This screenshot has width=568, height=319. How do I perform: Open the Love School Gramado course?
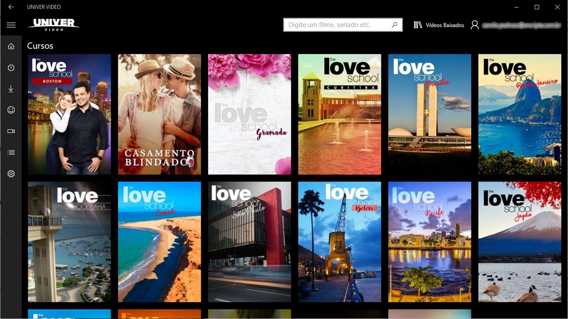coord(250,114)
